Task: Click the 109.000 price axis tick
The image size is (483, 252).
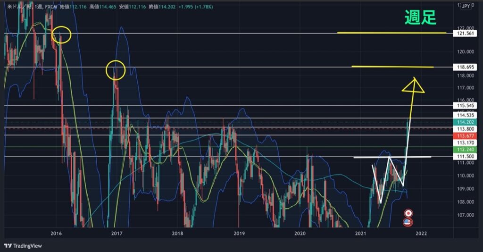Action: pos(466,189)
